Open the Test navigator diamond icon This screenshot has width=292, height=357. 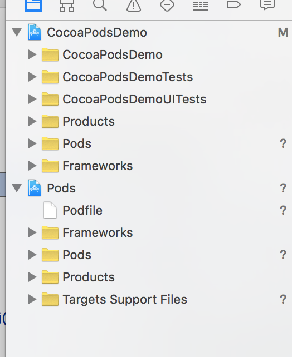[x=167, y=5]
